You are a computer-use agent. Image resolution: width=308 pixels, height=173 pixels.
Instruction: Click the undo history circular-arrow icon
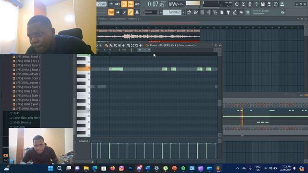click(x=237, y=4)
